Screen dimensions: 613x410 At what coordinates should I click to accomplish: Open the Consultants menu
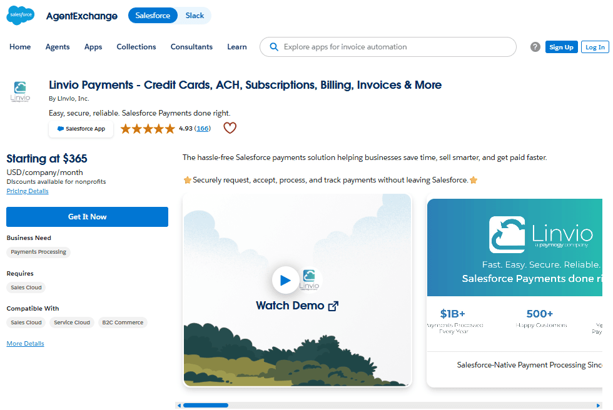tap(191, 47)
